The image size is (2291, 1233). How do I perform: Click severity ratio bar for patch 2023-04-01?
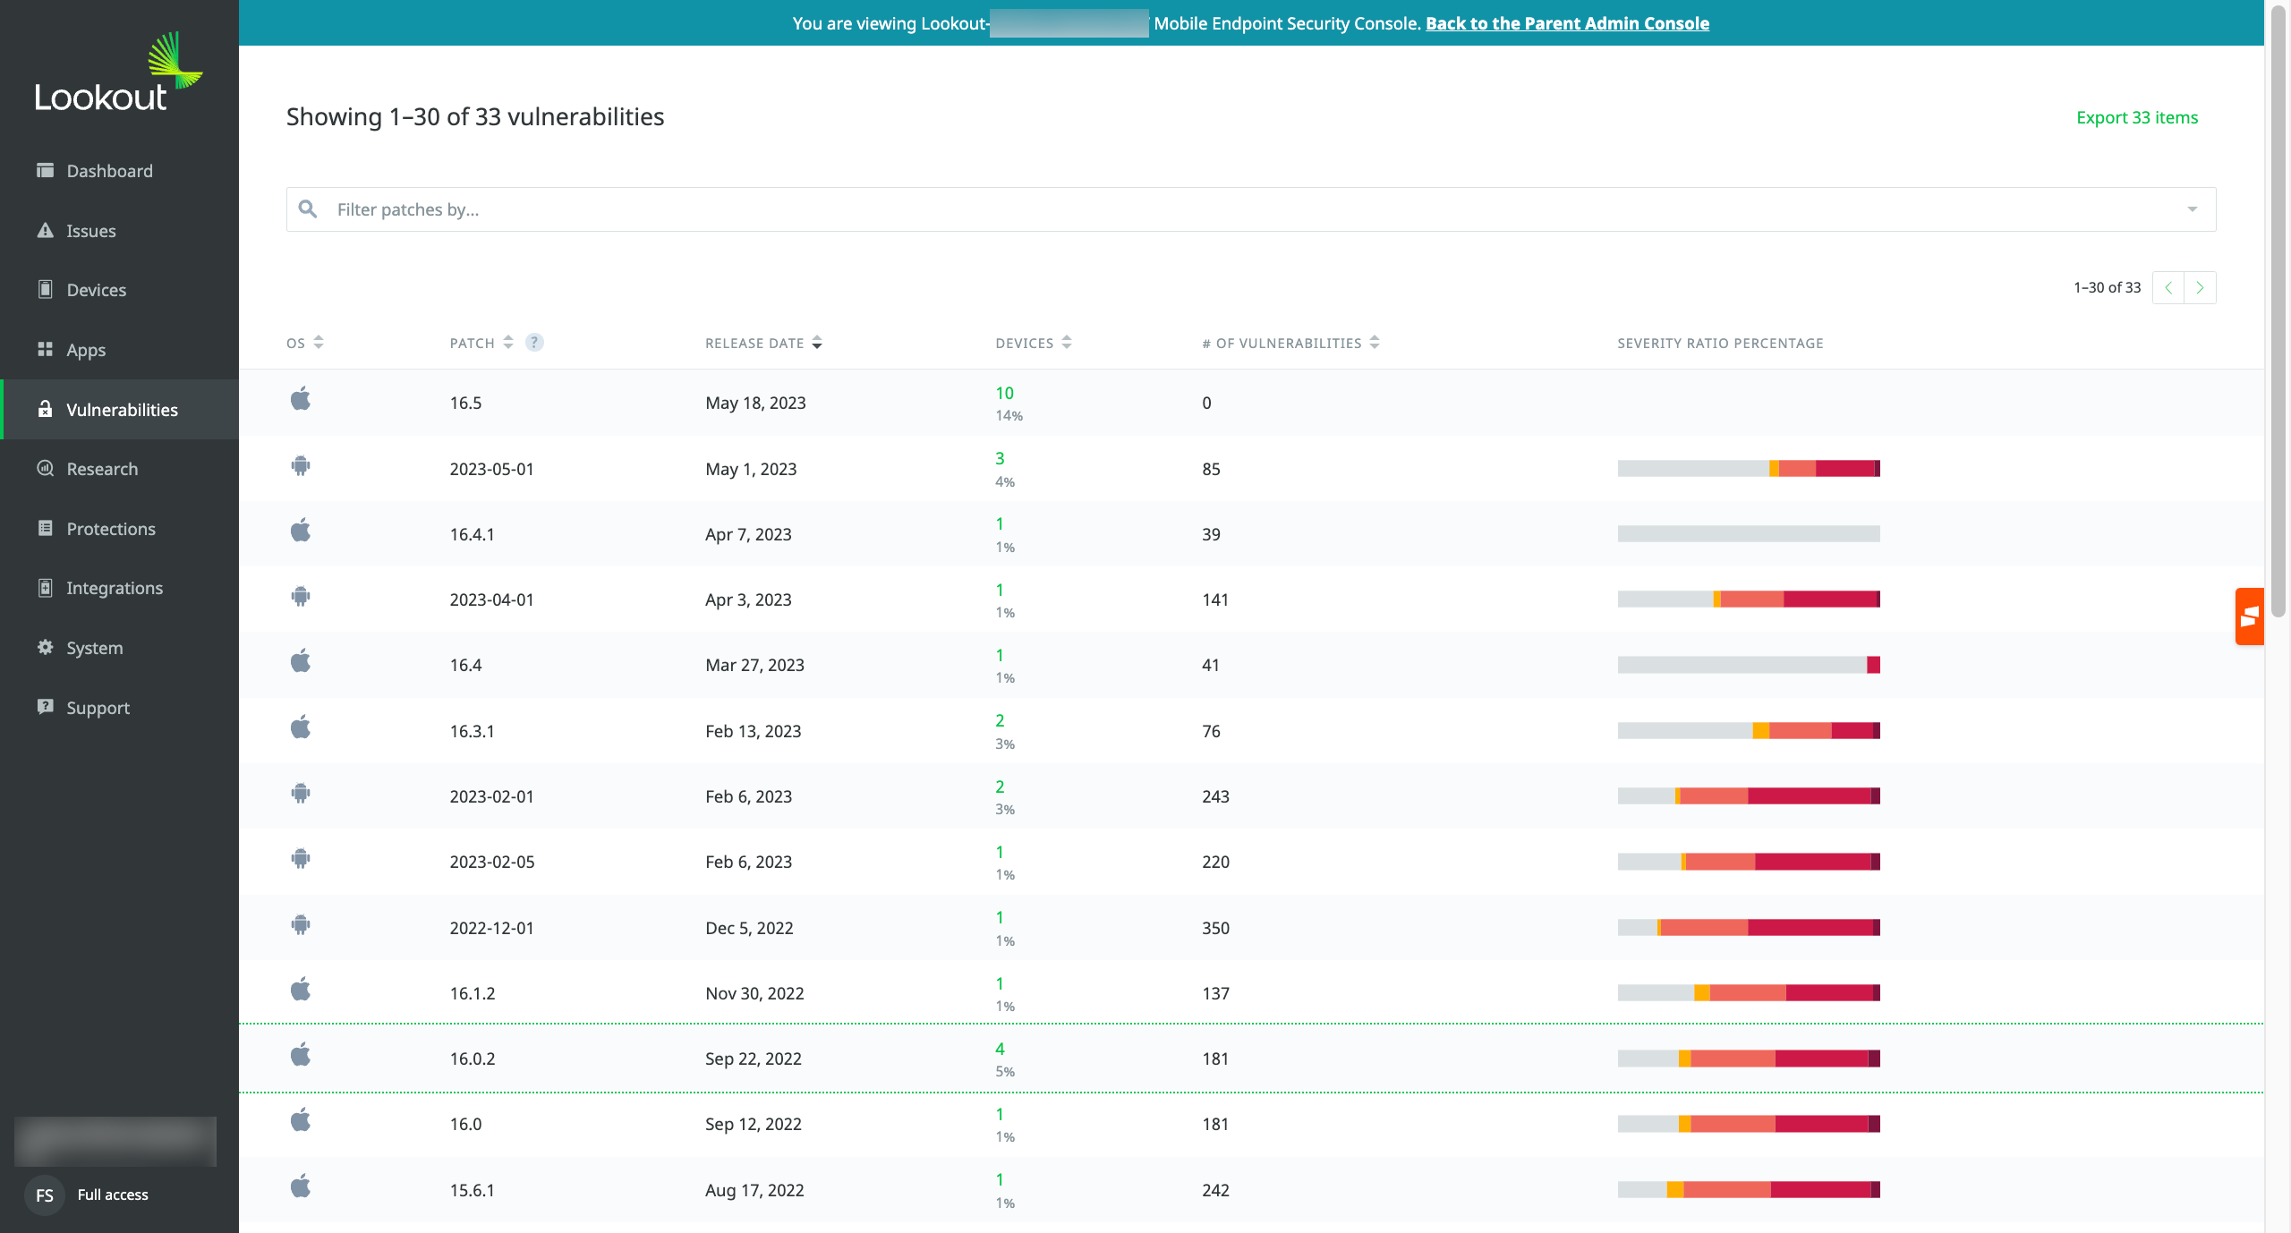click(1748, 599)
